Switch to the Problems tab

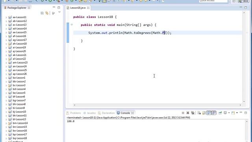74,113
